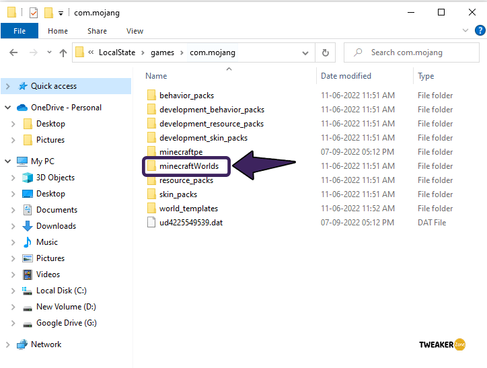487x368 pixels.
Task: Expand the Network tree node
Action: [8, 344]
